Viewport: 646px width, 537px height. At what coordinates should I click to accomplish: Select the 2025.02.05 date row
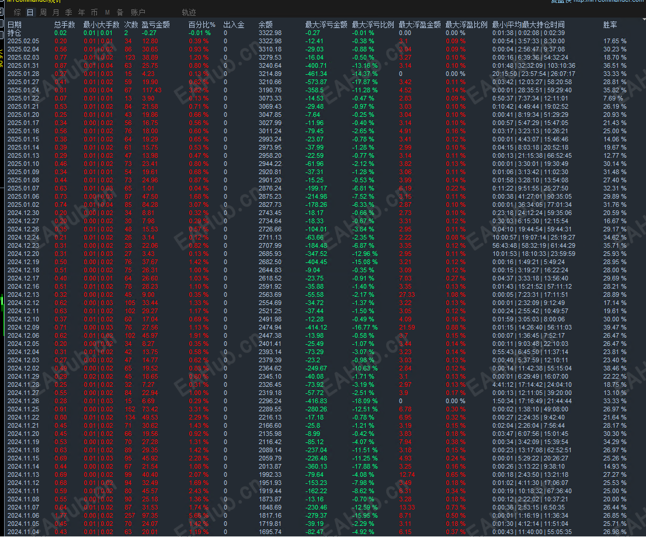click(x=23, y=41)
